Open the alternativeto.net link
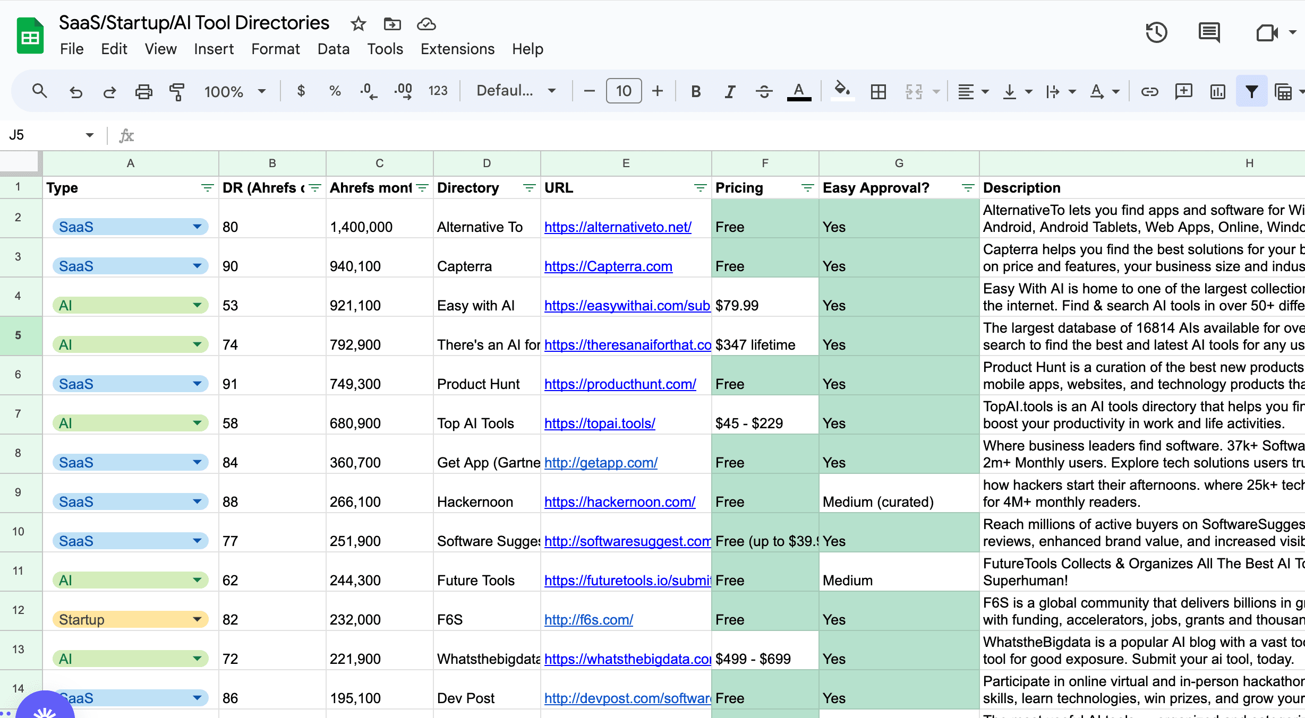The width and height of the screenshot is (1305, 718). click(x=618, y=227)
